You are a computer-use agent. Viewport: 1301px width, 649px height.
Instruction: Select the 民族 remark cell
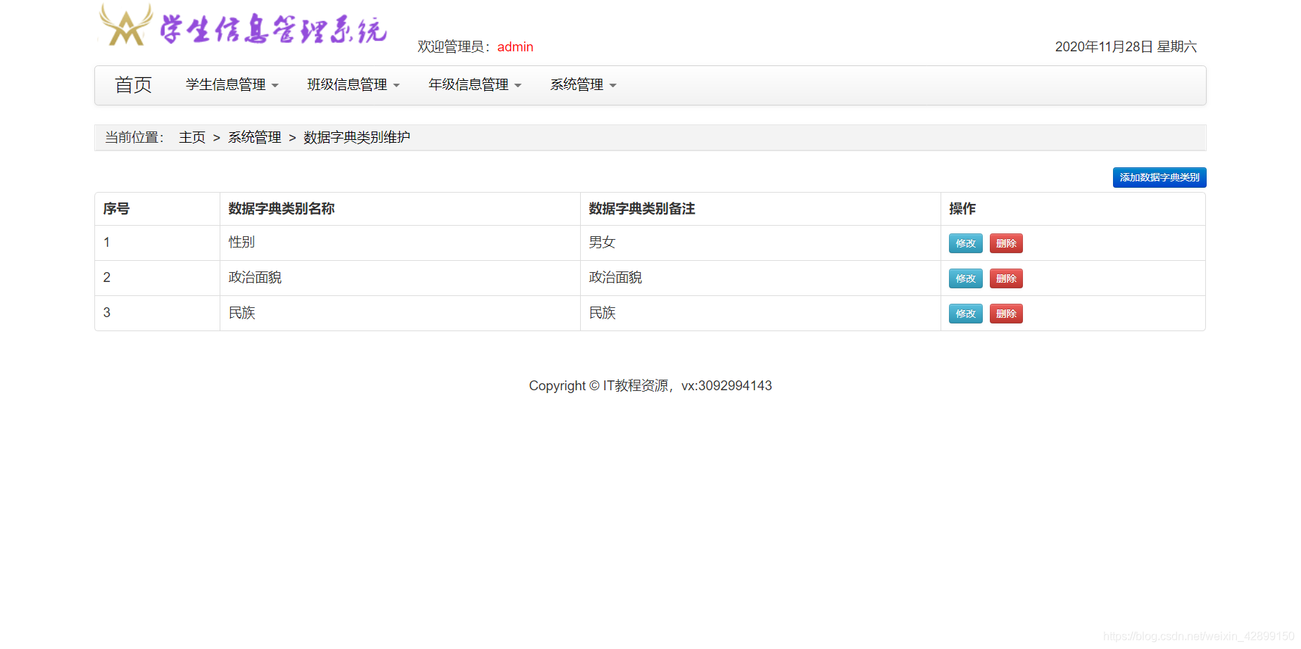pyautogui.click(x=760, y=313)
